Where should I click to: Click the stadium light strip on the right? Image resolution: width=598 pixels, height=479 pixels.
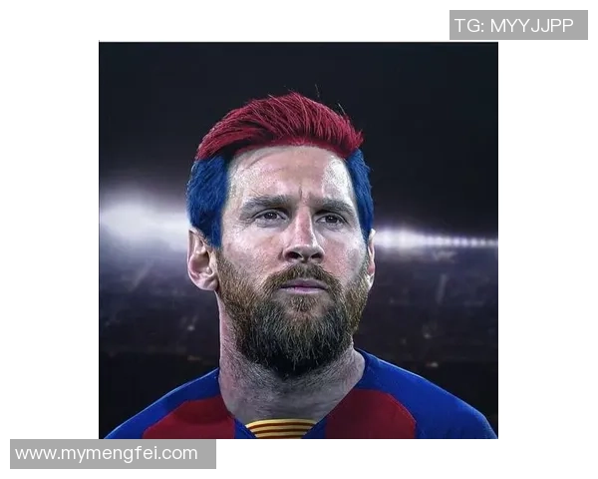tap(435, 239)
